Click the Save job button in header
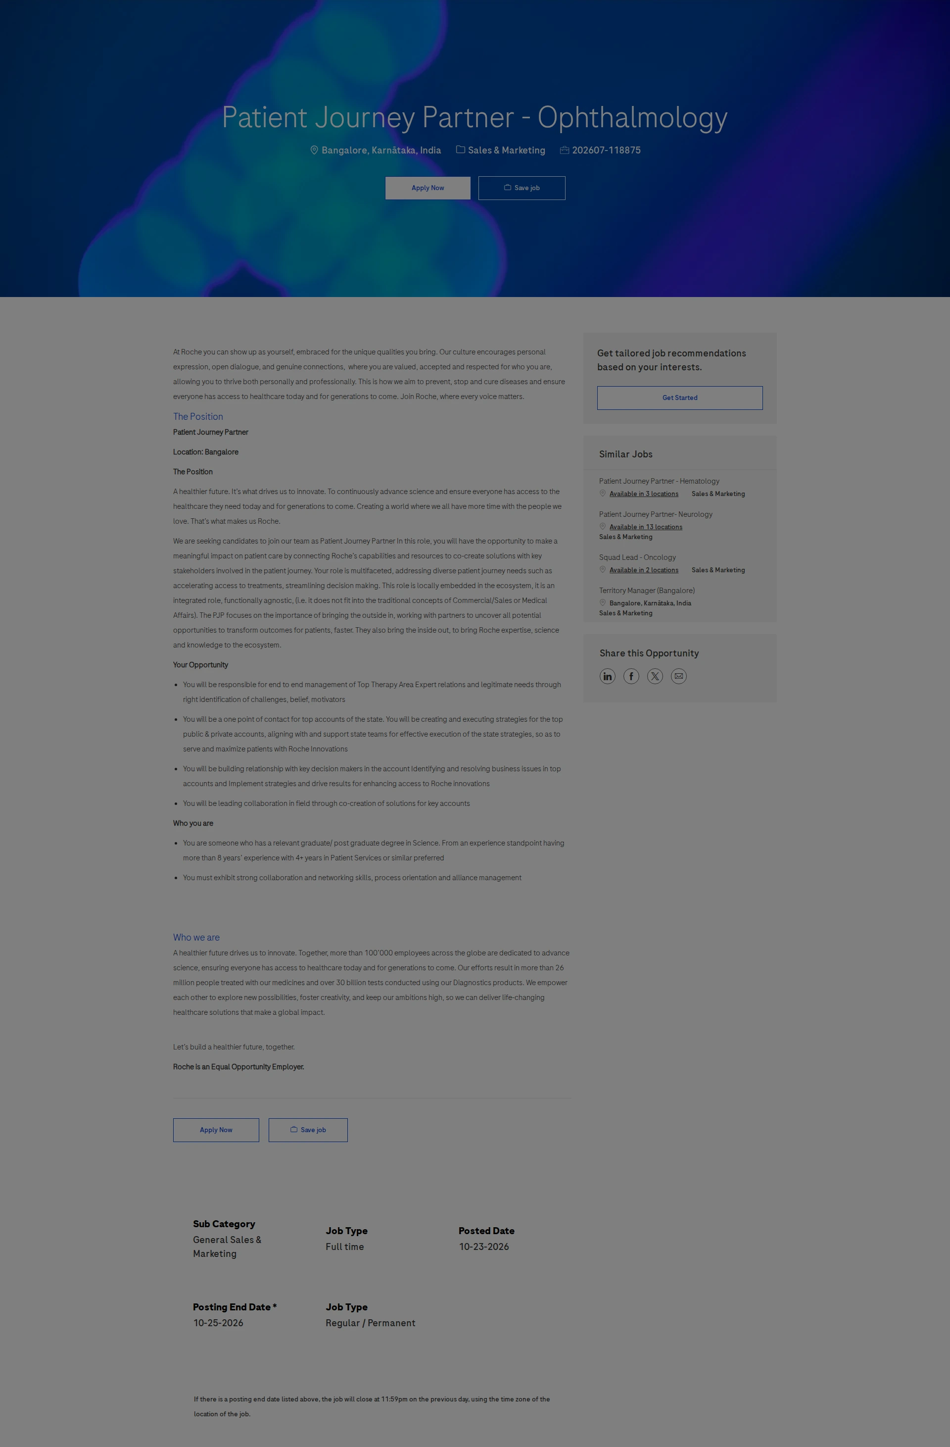The image size is (950, 1447). [x=522, y=188]
